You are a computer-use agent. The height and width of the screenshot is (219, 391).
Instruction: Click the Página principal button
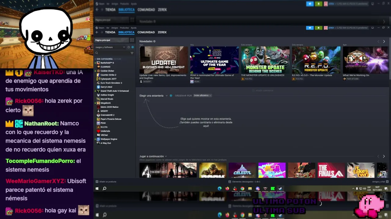(111, 40)
